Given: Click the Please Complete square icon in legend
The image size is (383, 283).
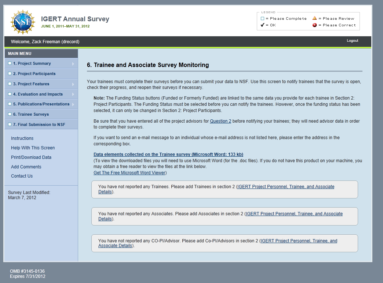Looking at the screenshot, I should 263,19.
